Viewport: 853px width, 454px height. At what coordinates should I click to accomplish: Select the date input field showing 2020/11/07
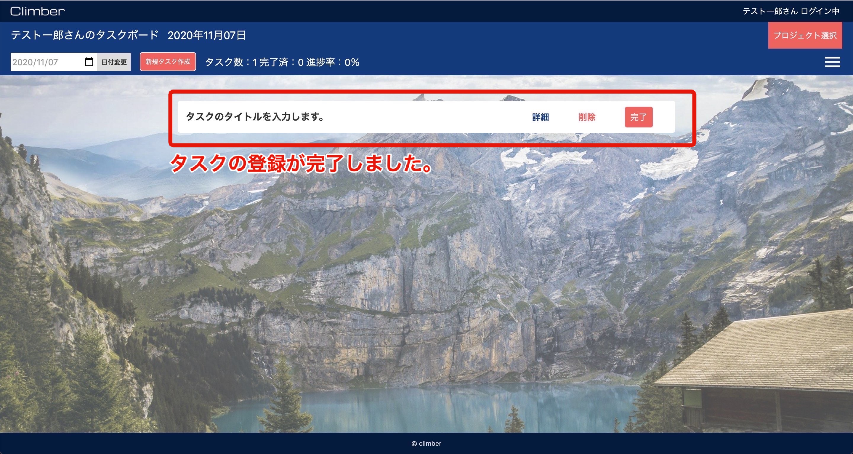pyautogui.click(x=43, y=61)
